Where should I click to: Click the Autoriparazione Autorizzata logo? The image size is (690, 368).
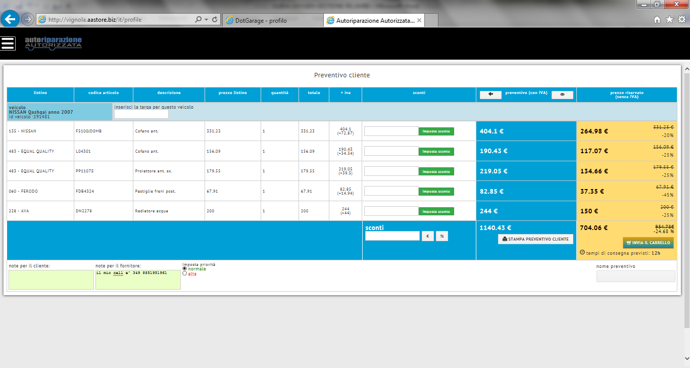(53, 42)
